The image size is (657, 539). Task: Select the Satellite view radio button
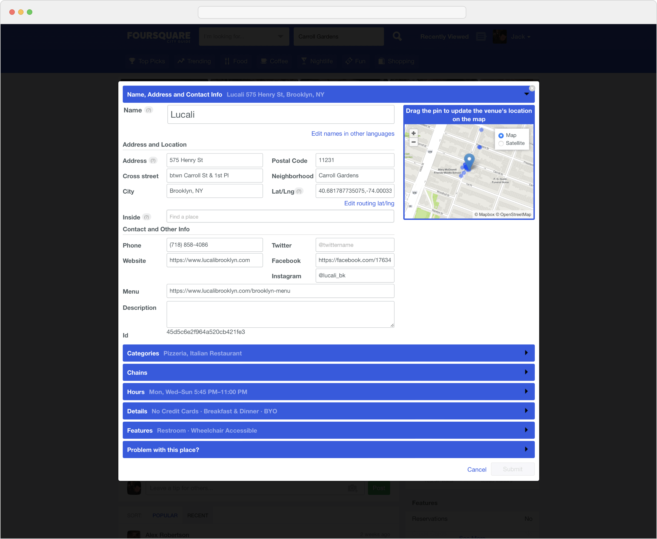(x=501, y=143)
